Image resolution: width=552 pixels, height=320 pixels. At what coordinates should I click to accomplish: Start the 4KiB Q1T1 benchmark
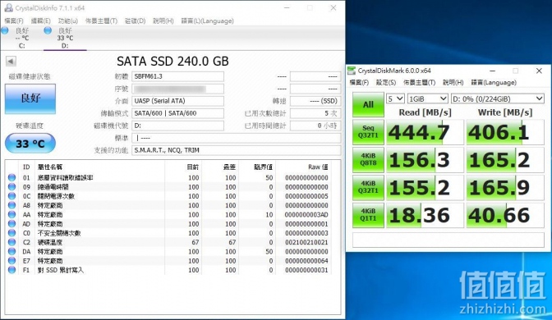(368, 215)
